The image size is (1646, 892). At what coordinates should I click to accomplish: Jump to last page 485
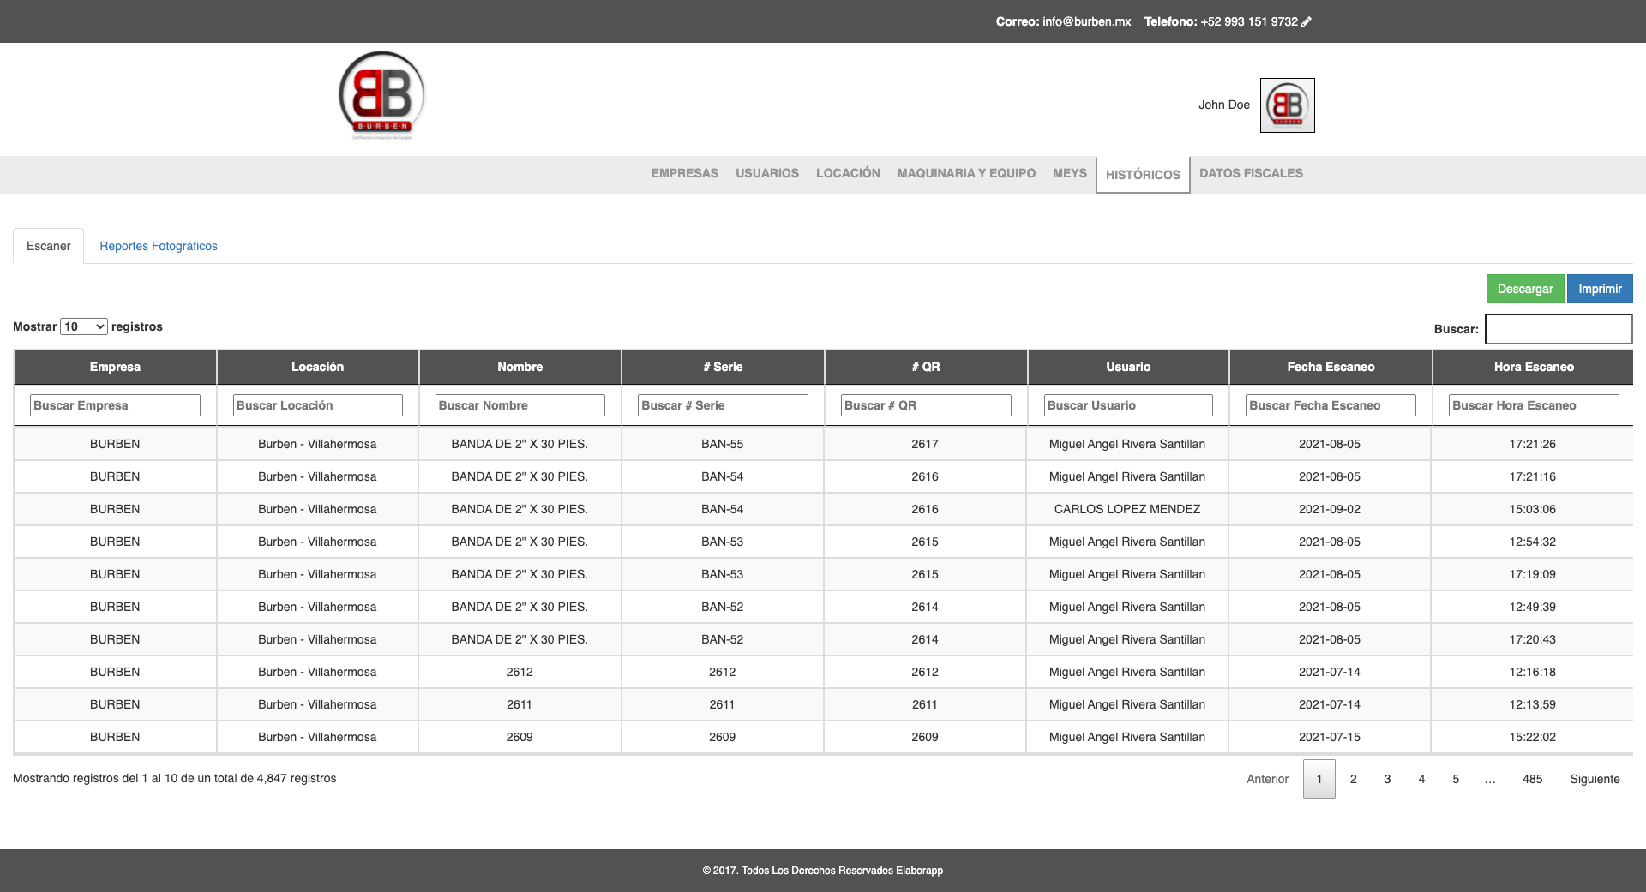(1532, 779)
